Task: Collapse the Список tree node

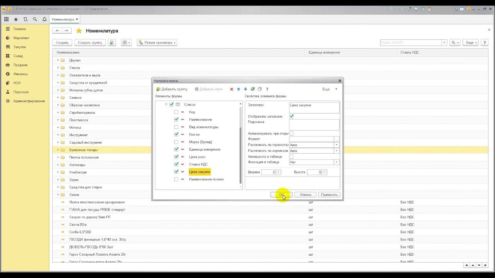Action: click(x=166, y=105)
